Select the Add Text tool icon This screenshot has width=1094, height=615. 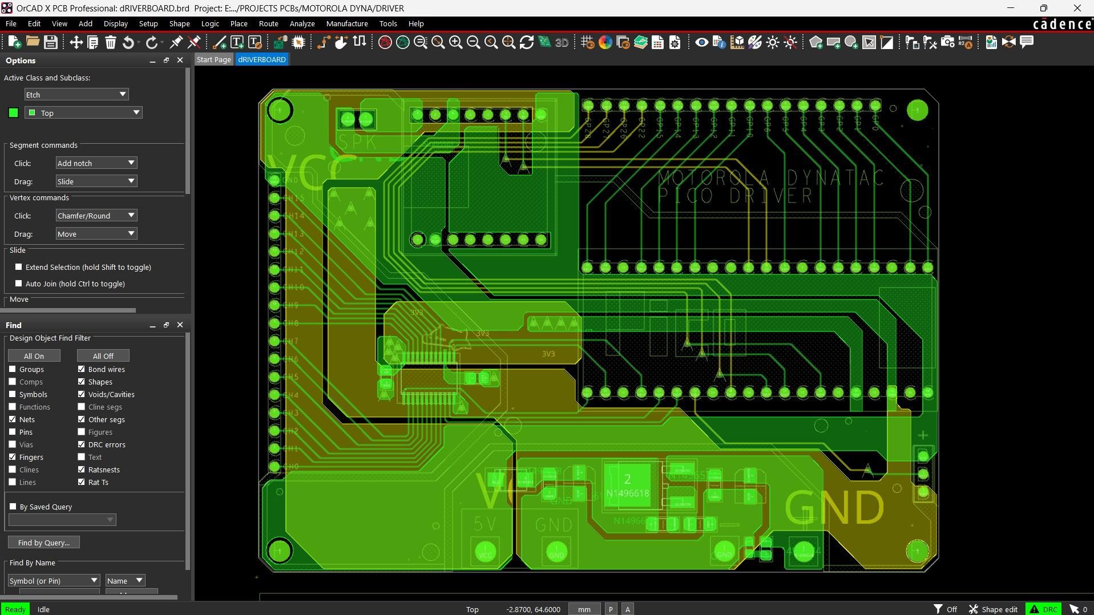point(237,42)
